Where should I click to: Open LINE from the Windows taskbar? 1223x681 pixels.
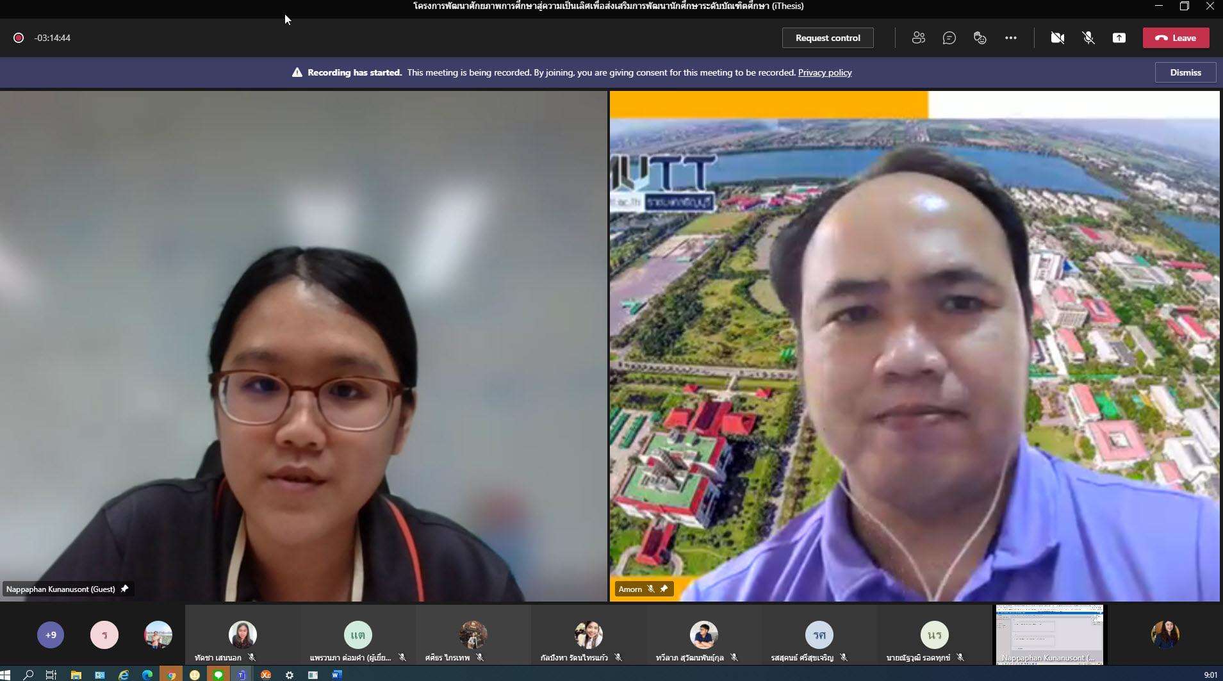point(218,675)
